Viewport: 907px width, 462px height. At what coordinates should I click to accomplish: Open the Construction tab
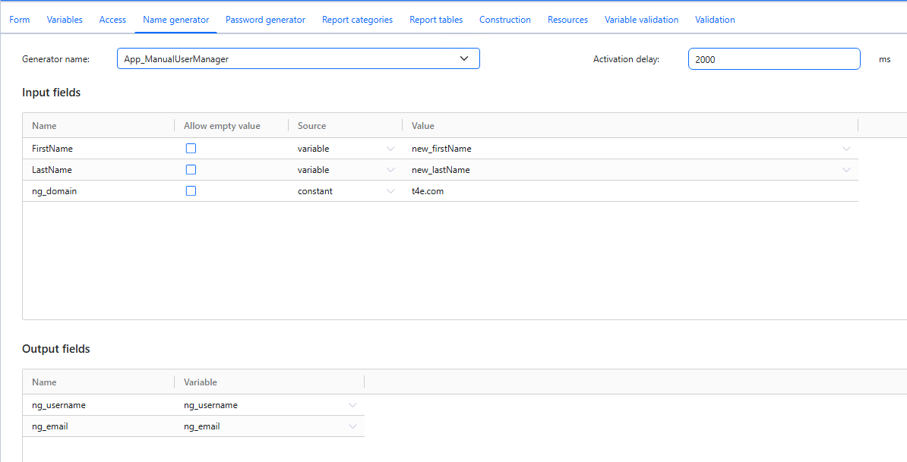(x=505, y=20)
